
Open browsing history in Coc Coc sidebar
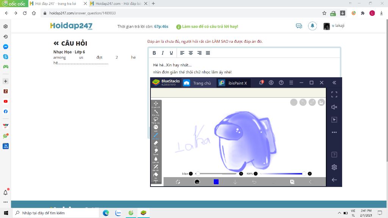5,37
